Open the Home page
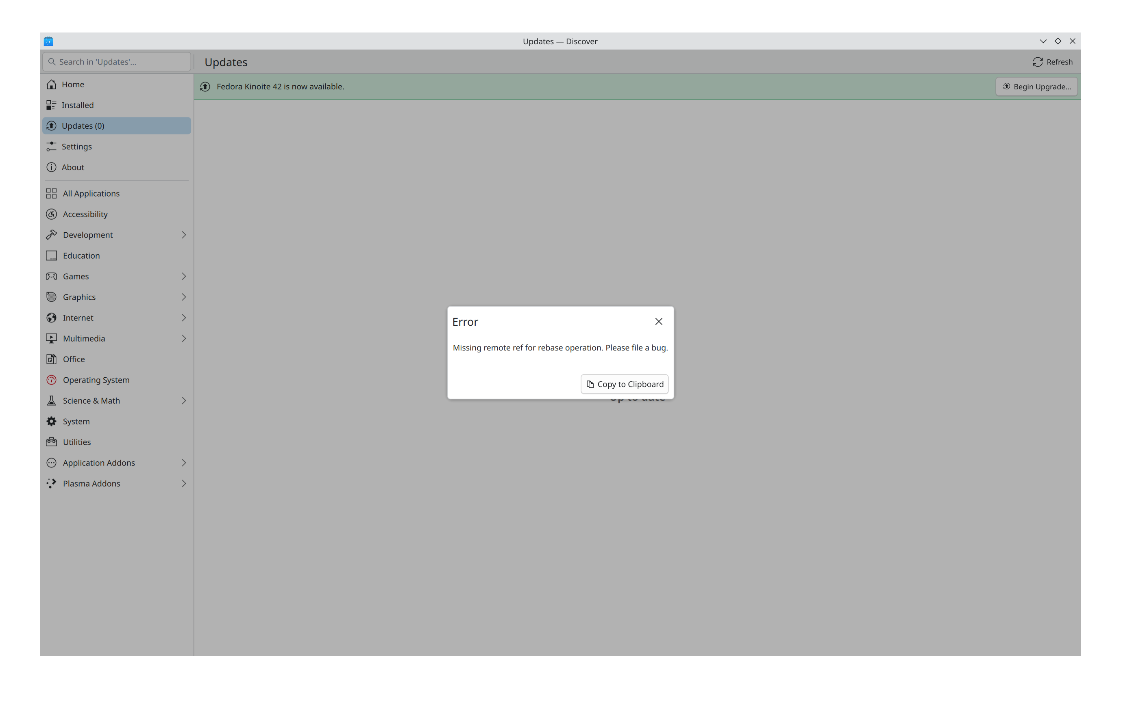This screenshot has width=1121, height=703. coord(116,84)
